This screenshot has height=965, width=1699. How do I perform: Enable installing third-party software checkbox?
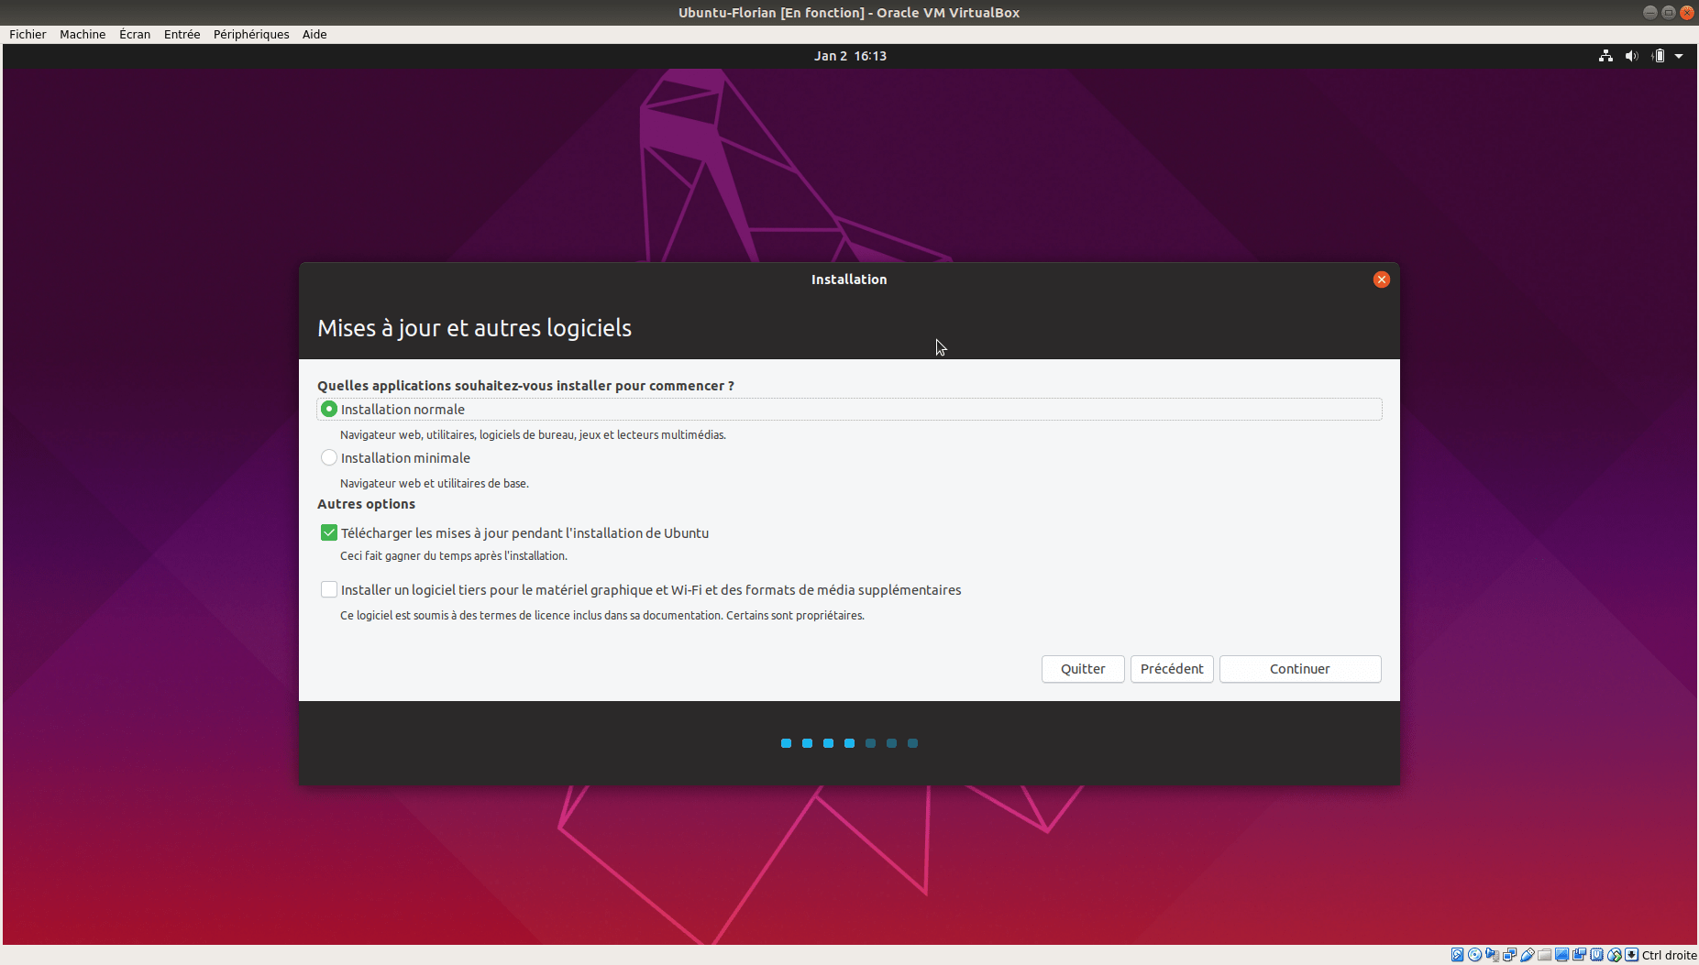pyautogui.click(x=329, y=590)
